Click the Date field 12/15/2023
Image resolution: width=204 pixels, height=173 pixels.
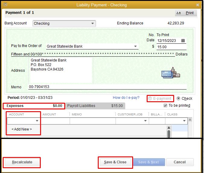pyautogui.click(x=169, y=41)
